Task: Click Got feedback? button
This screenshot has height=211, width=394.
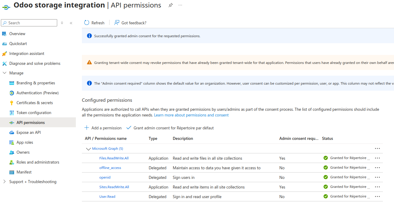Action: 130,23
